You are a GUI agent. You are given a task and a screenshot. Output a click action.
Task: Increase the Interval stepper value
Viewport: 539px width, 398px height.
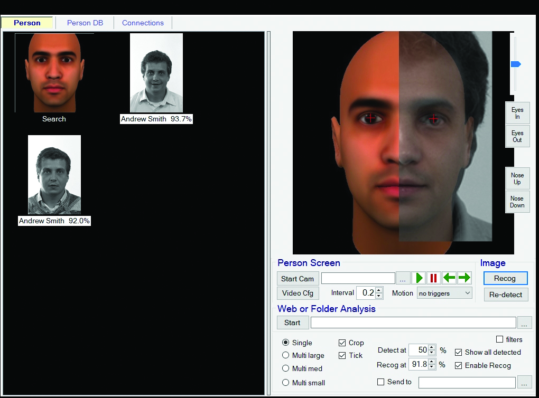point(378,290)
